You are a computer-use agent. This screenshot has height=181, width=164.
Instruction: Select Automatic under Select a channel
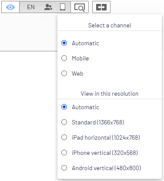[64, 43]
